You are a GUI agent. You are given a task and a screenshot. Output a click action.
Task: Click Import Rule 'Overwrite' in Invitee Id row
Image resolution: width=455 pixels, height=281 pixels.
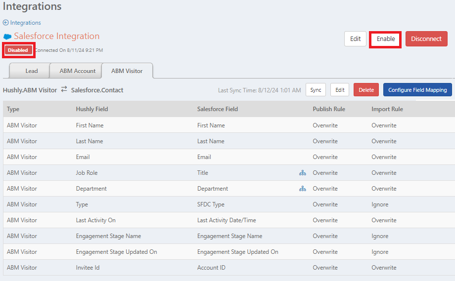(384, 268)
